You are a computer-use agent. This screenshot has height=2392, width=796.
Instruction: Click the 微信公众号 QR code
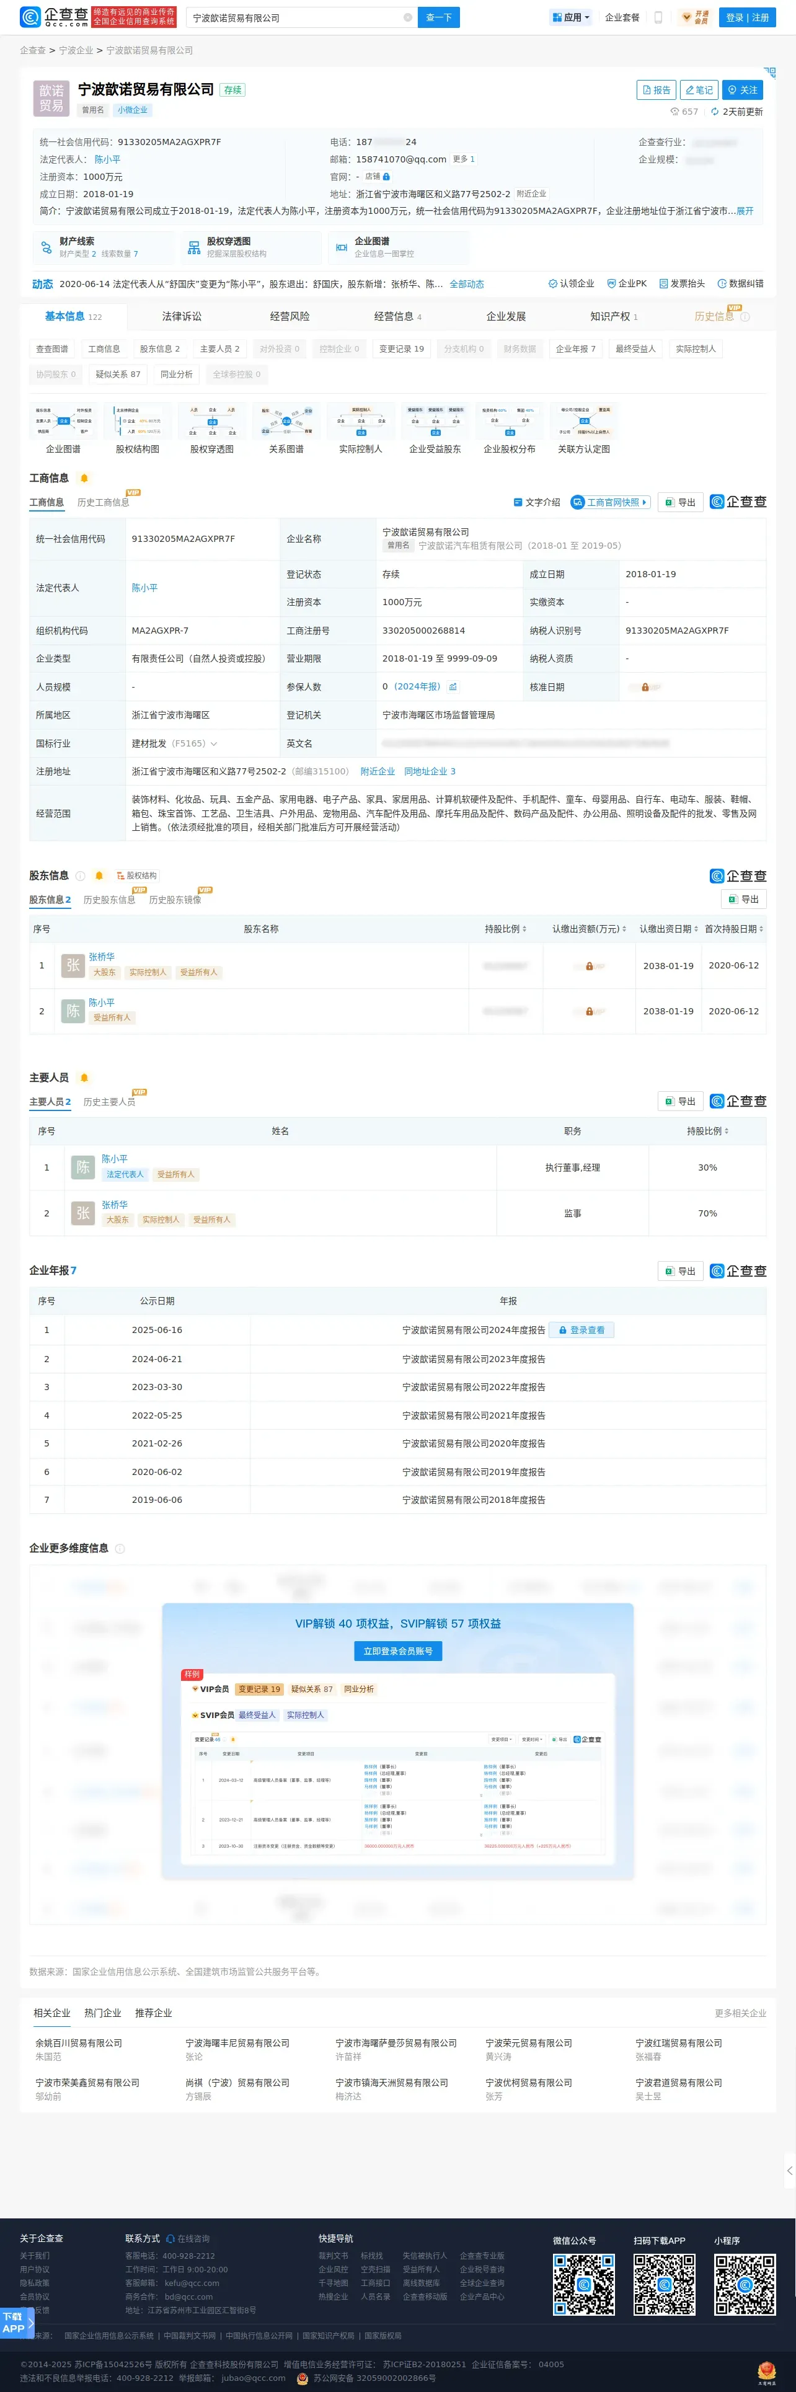pyautogui.click(x=583, y=2284)
